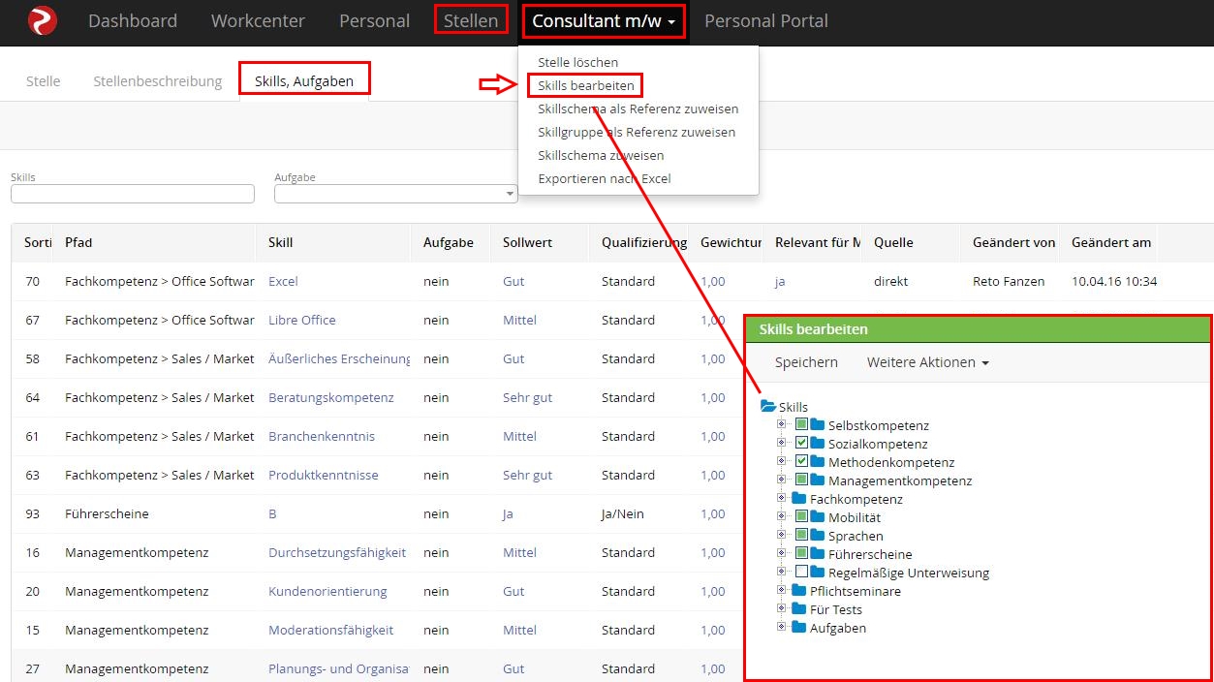Click the Pflichtseminare folder icon
This screenshot has height=682, width=1214.
pos(799,591)
